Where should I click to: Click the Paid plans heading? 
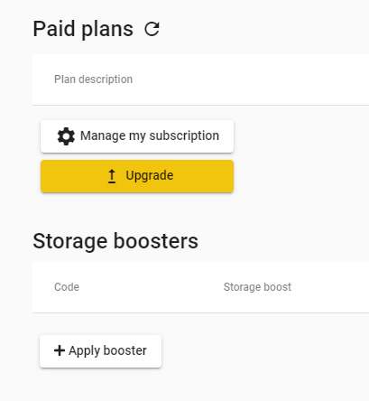(x=83, y=29)
